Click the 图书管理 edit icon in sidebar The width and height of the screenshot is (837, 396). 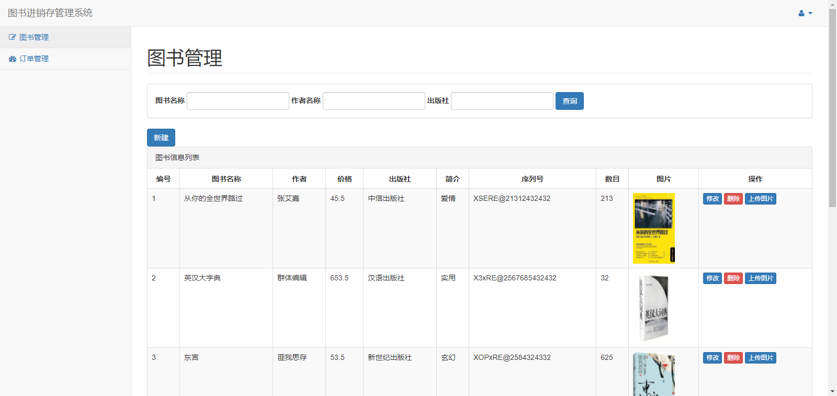(x=13, y=37)
